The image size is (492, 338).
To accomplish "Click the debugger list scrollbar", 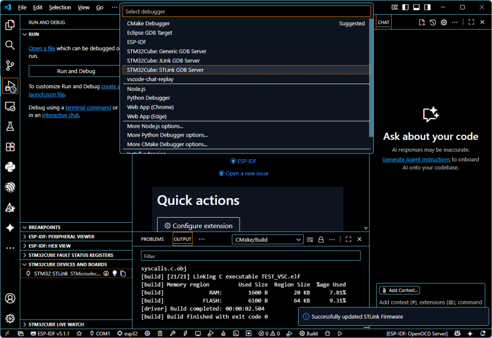I will coord(371,78).
